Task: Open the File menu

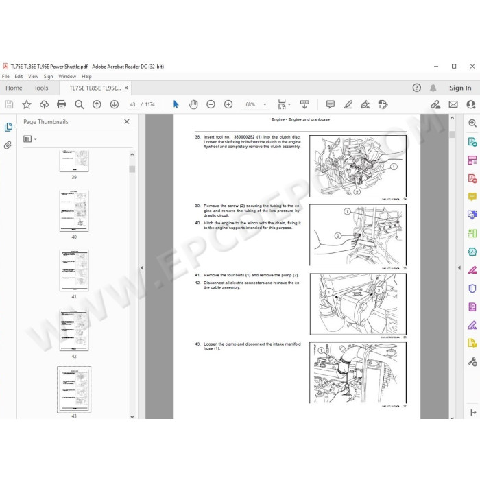Action: point(5,77)
